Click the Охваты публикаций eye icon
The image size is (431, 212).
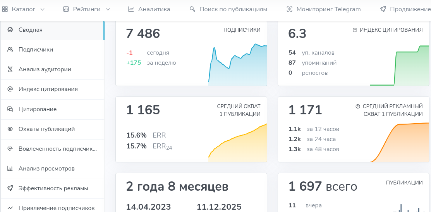point(10,129)
